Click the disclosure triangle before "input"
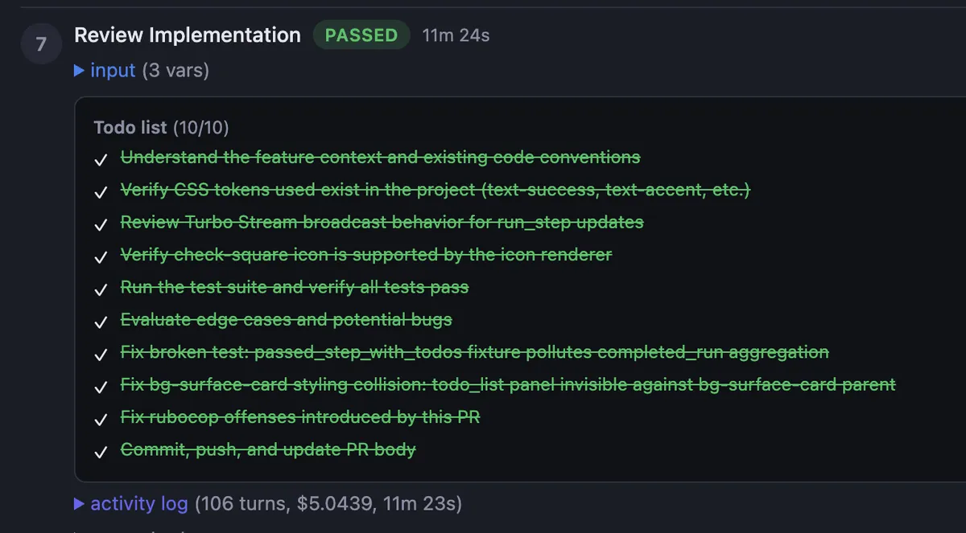Screen dimensions: 966x533 pos(79,71)
